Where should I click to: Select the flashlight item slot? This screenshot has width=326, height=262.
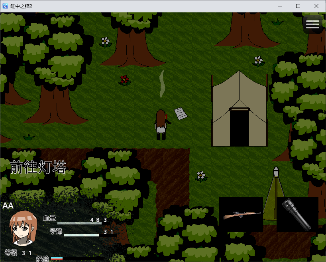point(297,214)
